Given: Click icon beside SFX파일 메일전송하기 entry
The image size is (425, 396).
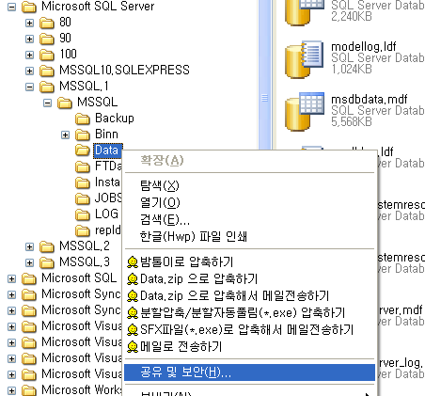Looking at the screenshot, I should (x=133, y=329).
